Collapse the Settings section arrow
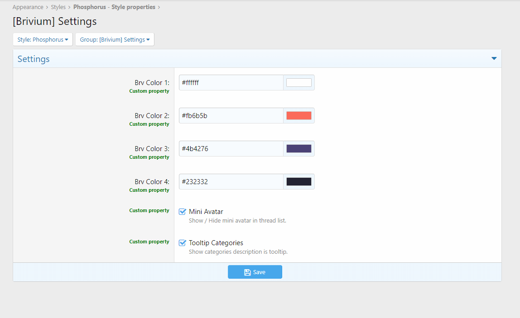The height and width of the screenshot is (318, 520). 494,59
